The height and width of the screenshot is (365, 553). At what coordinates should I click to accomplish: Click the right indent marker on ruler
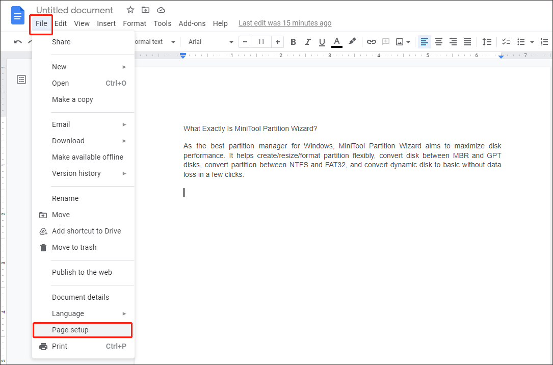(501, 56)
